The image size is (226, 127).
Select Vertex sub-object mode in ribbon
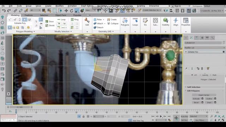click(10, 19)
